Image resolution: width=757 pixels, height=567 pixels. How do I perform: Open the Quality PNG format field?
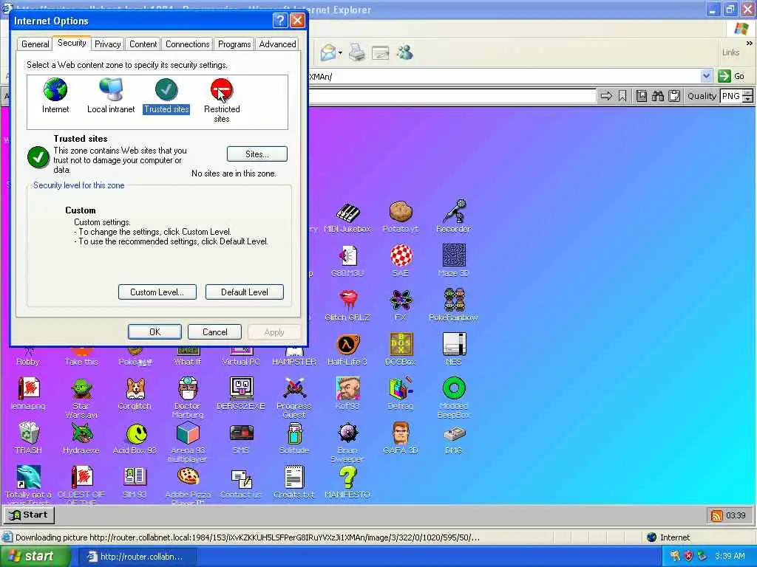(731, 96)
